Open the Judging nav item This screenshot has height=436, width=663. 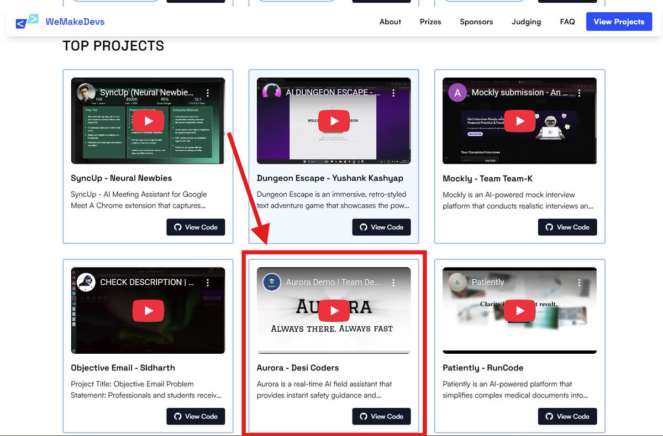pos(527,22)
